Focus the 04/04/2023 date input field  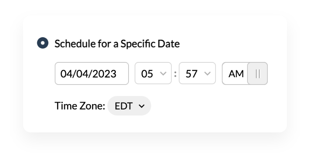(92, 73)
